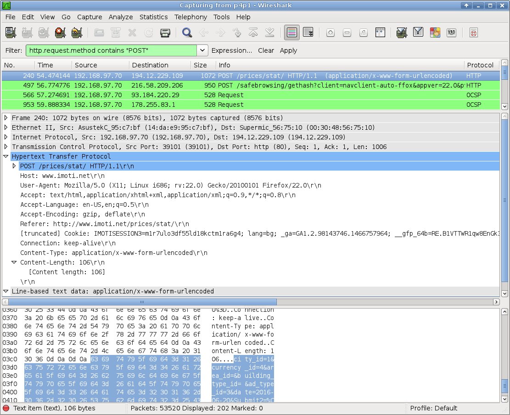Toggle colorize packet list button
The image size is (510, 415).
[x=292, y=33]
